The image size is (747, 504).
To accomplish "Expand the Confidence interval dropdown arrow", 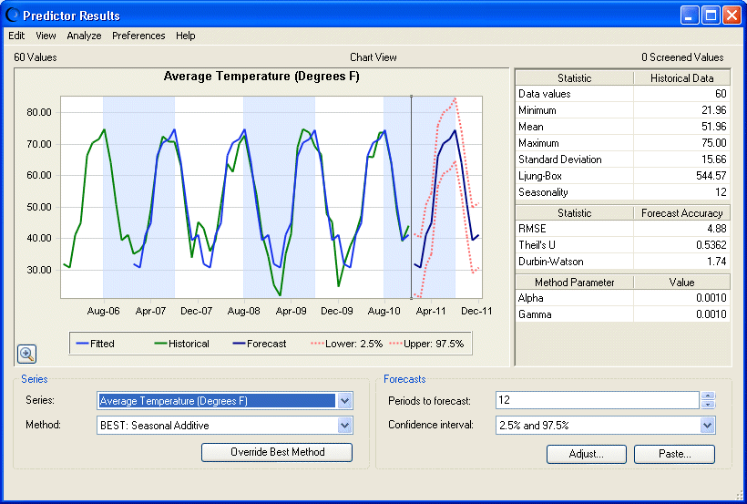I will click(708, 426).
